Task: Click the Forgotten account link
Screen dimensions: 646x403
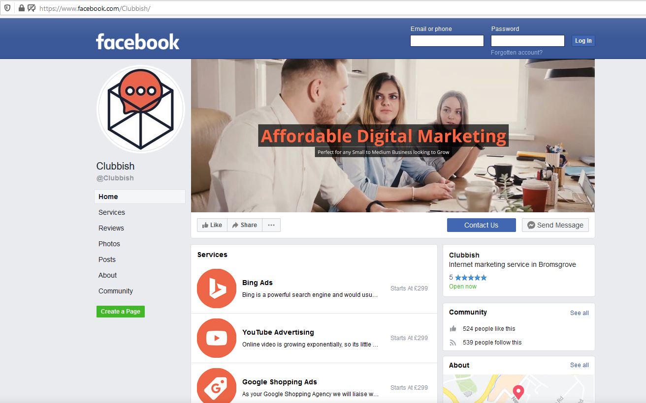Action: coord(517,53)
